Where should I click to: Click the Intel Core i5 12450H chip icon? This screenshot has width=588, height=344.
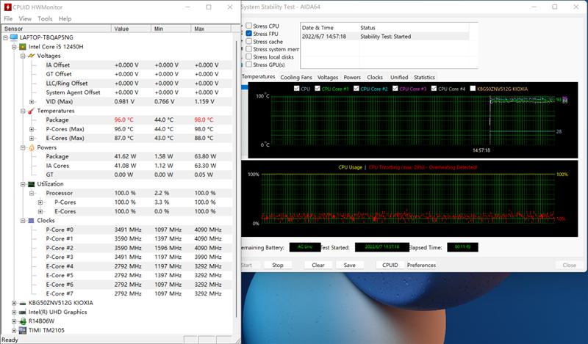(23, 47)
